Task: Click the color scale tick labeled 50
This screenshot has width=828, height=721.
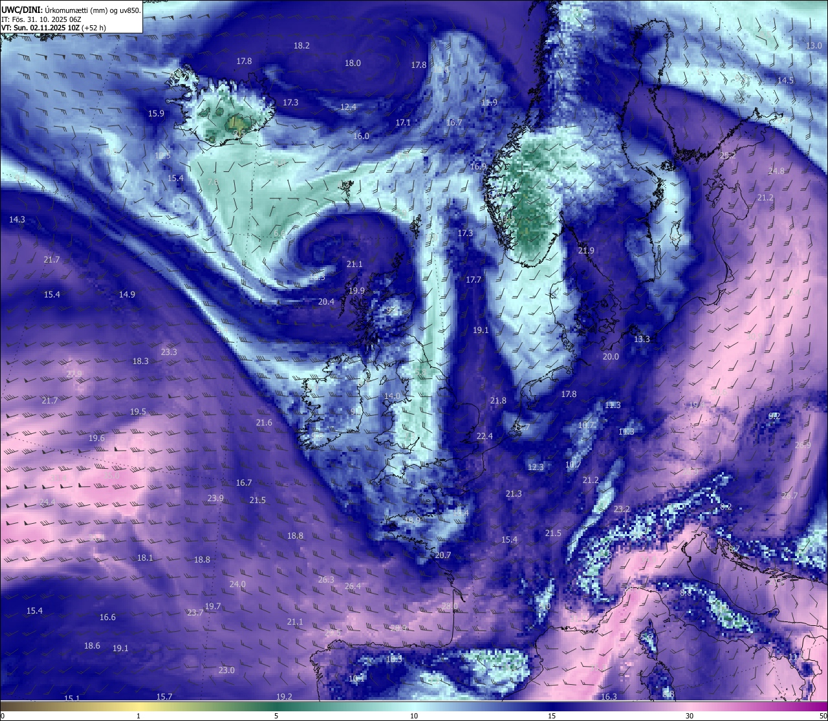Action: pos(823,716)
